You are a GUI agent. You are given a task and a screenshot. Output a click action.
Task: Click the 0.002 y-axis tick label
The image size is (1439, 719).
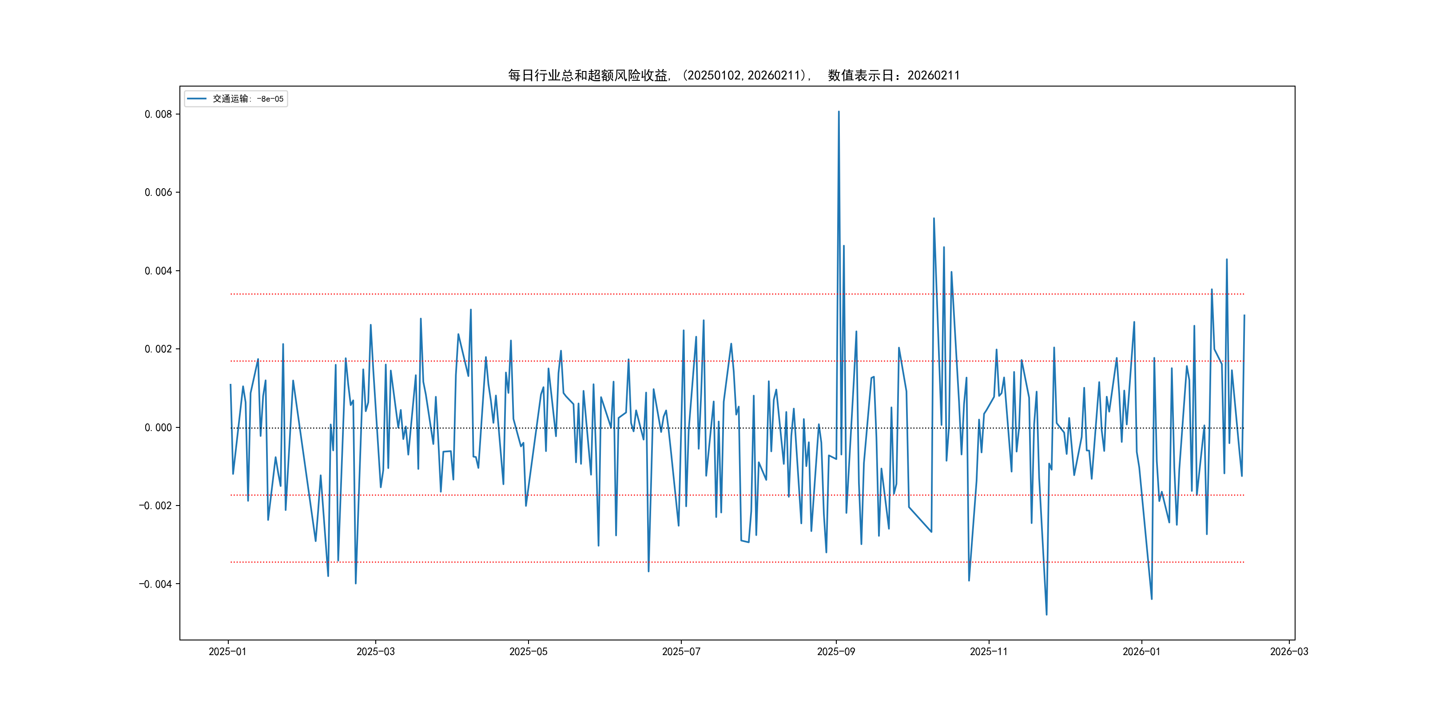(x=158, y=349)
